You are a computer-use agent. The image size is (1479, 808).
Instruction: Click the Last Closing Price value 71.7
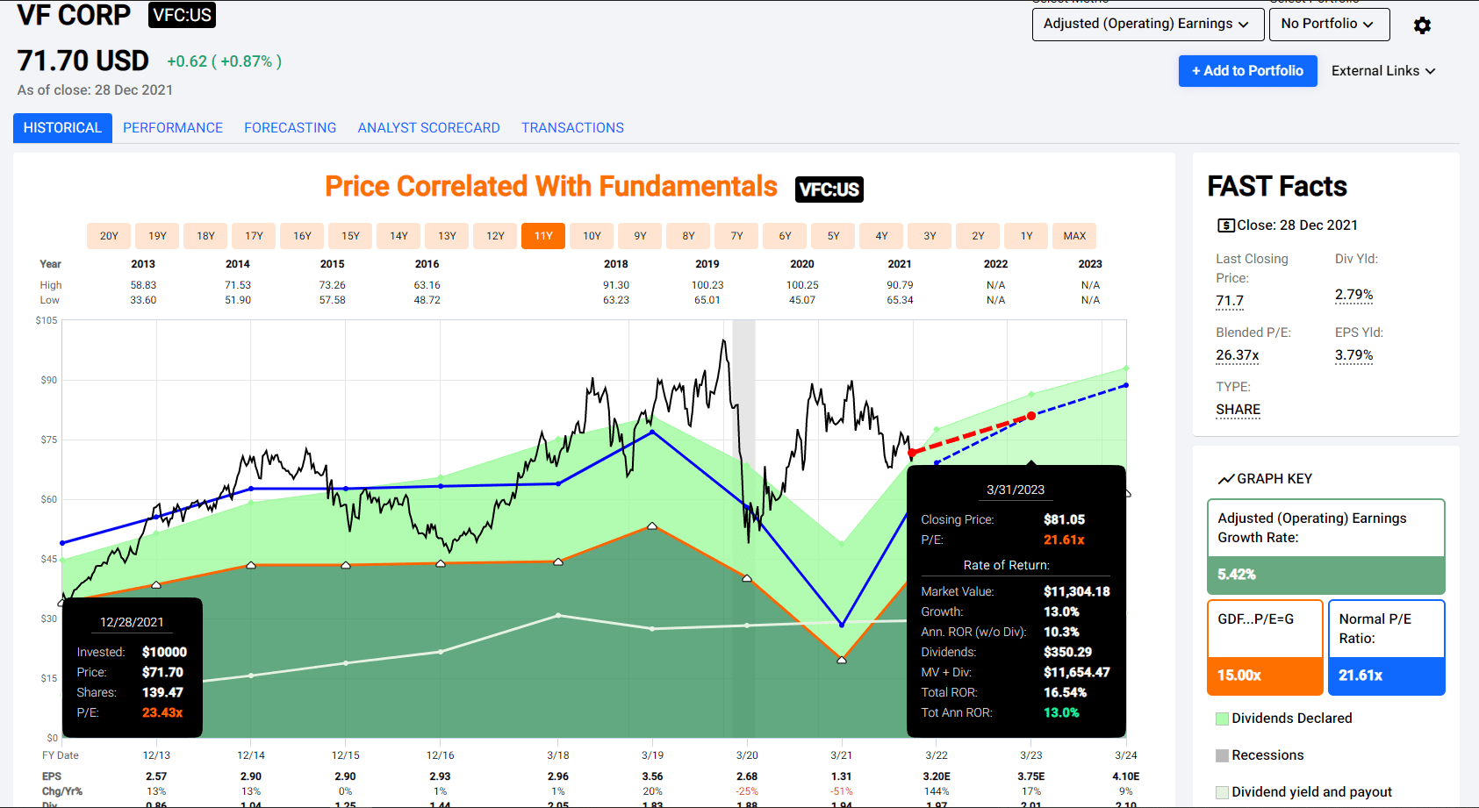pyautogui.click(x=1230, y=301)
